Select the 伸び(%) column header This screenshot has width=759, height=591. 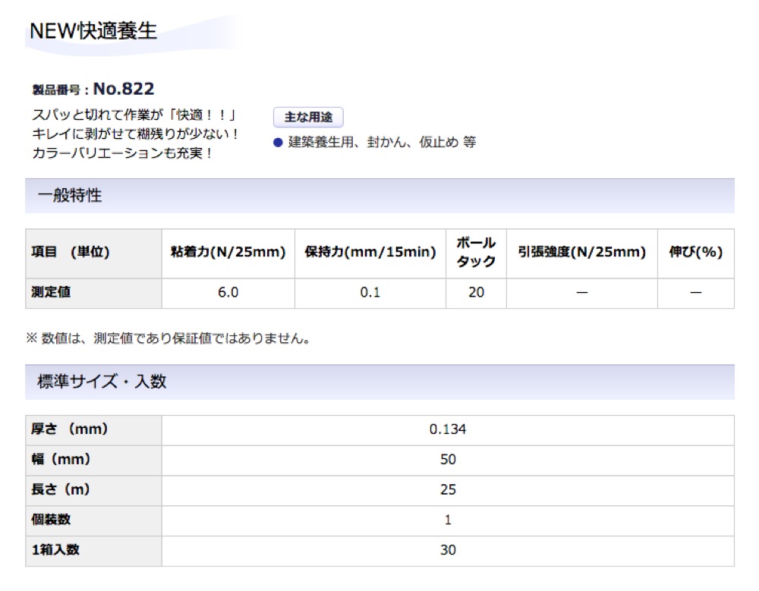[x=695, y=253]
